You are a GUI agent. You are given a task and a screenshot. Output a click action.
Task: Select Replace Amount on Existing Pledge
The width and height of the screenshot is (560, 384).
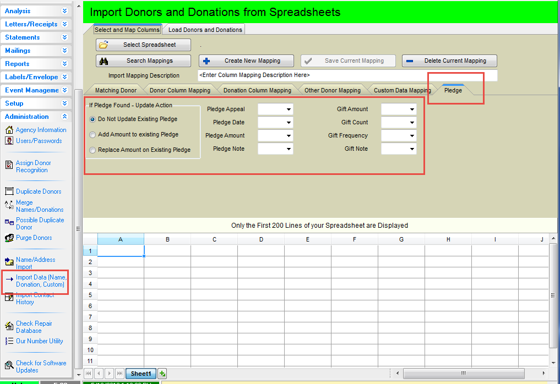coord(93,150)
